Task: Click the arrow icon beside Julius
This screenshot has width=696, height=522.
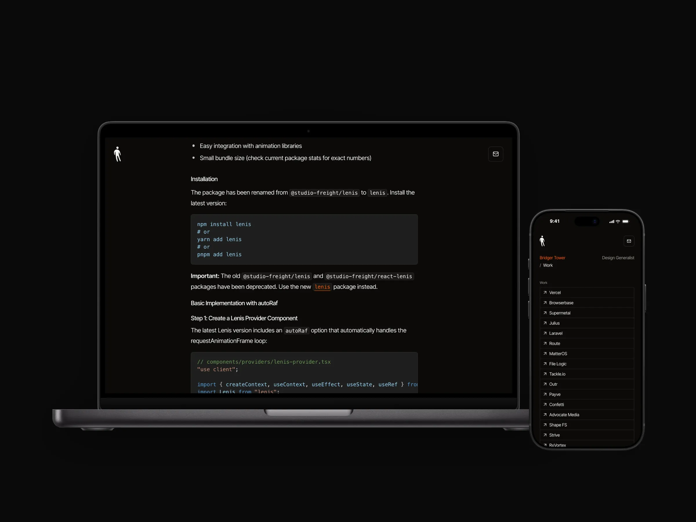Action: (545, 323)
